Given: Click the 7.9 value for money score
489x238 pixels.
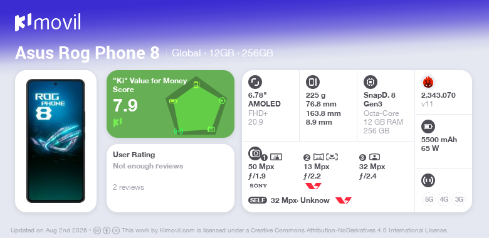Looking at the screenshot, I should click(125, 106).
